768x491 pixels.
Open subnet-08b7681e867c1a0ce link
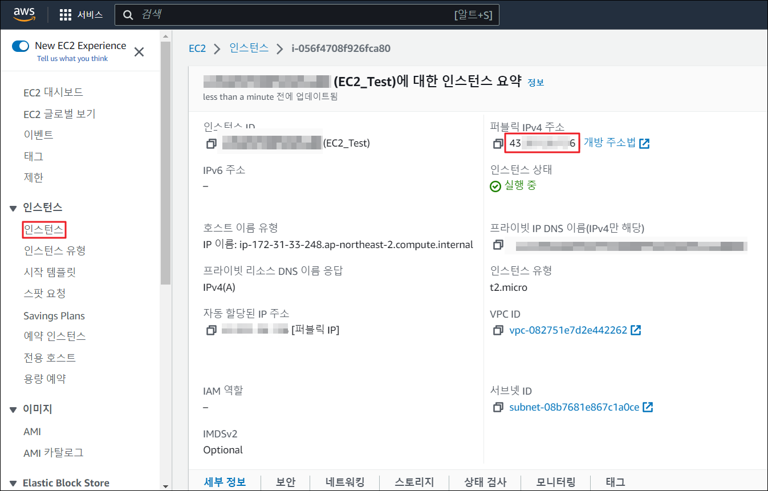coord(574,408)
